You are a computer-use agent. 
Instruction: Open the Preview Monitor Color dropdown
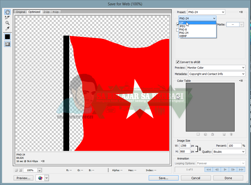(216, 68)
